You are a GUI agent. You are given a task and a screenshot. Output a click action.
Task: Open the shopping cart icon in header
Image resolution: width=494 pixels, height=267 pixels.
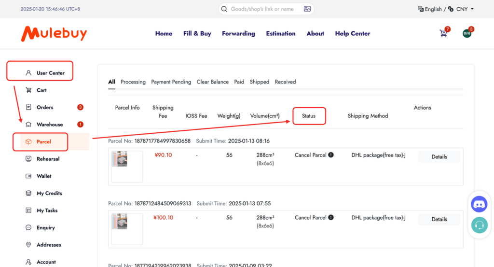click(x=443, y=33)
